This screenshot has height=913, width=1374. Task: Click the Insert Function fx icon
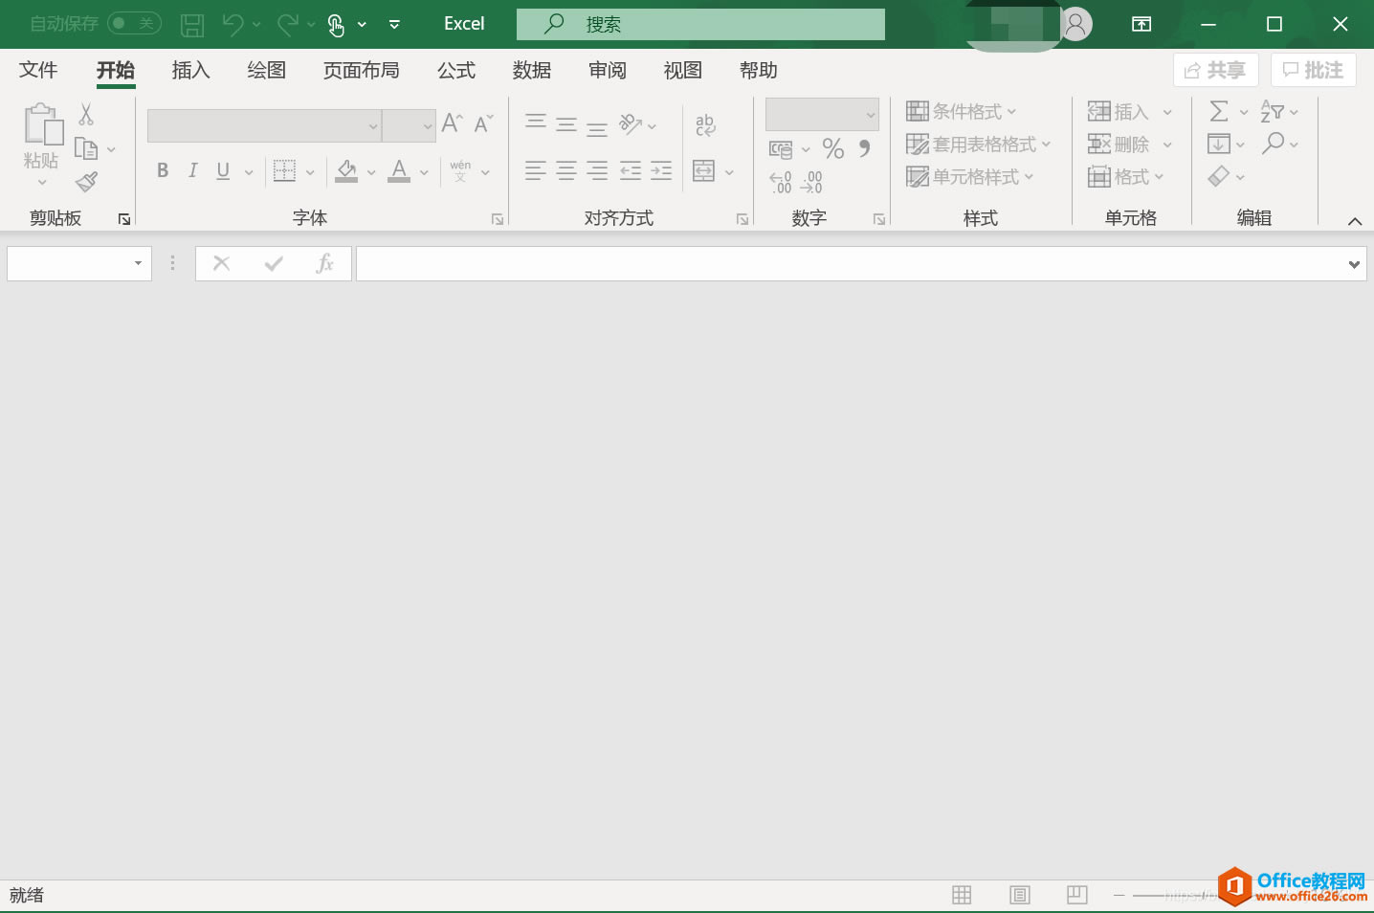(324, 262)
